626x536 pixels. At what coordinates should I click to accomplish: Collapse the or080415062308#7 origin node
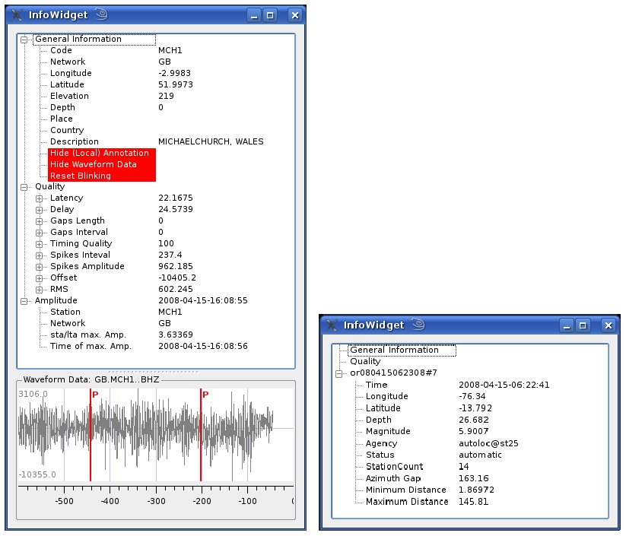pyautogui.click(x=339, y=373)
